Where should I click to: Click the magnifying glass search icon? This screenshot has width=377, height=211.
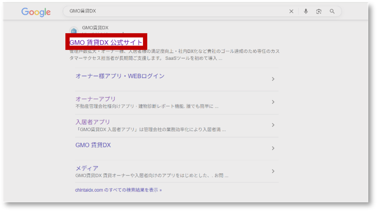coord(332,11)
